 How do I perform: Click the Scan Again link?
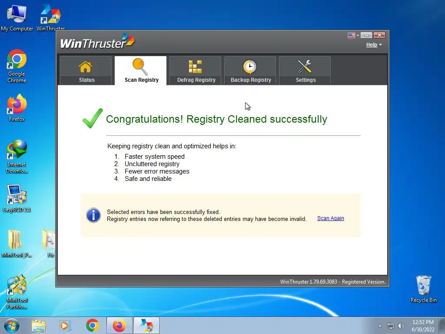(331, 218)
